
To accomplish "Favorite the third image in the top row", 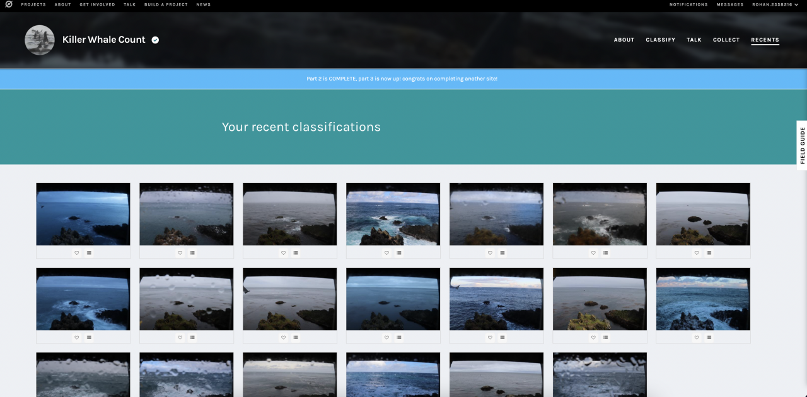I will [x=283, y=252].
